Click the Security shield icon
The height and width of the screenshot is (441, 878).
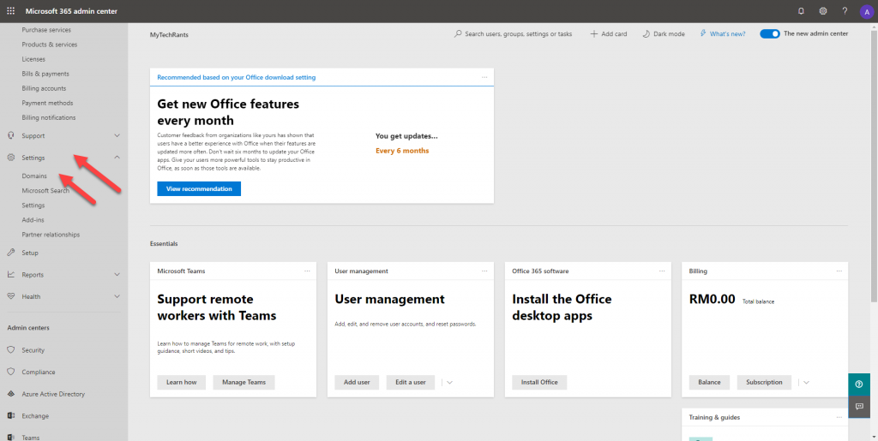[x=10, y=350]
